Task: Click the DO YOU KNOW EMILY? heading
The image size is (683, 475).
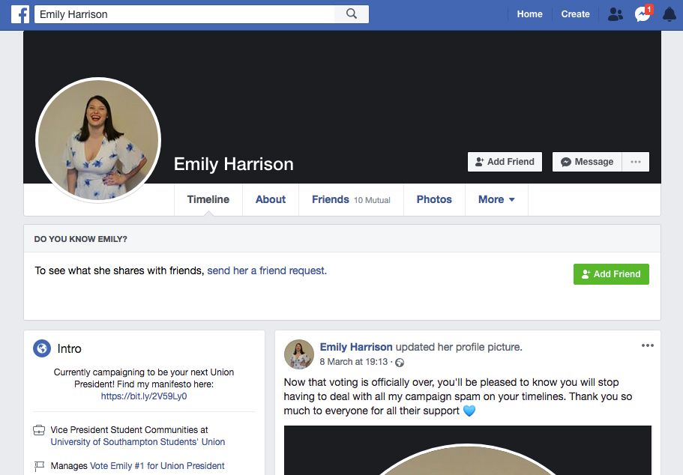Action: [80, 239]
